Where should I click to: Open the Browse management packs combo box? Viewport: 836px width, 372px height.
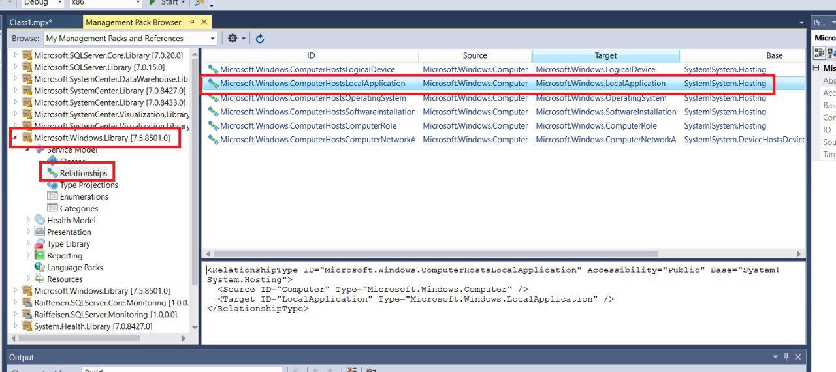131,39
